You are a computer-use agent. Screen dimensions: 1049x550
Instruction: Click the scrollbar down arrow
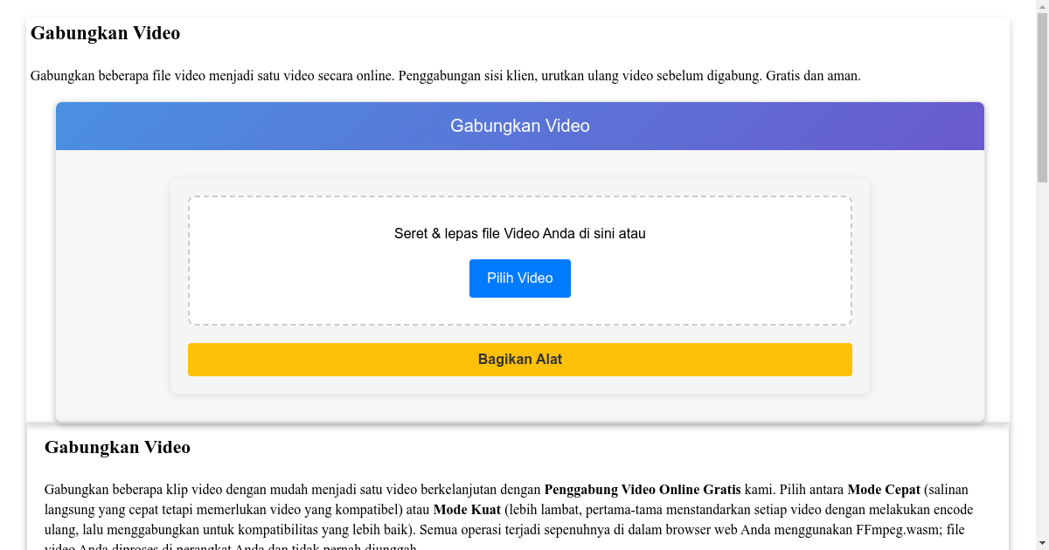[1043, 544]
